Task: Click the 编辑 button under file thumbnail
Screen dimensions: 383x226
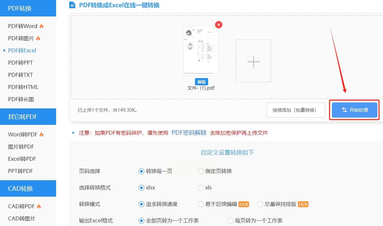Action: coord(201,82)
